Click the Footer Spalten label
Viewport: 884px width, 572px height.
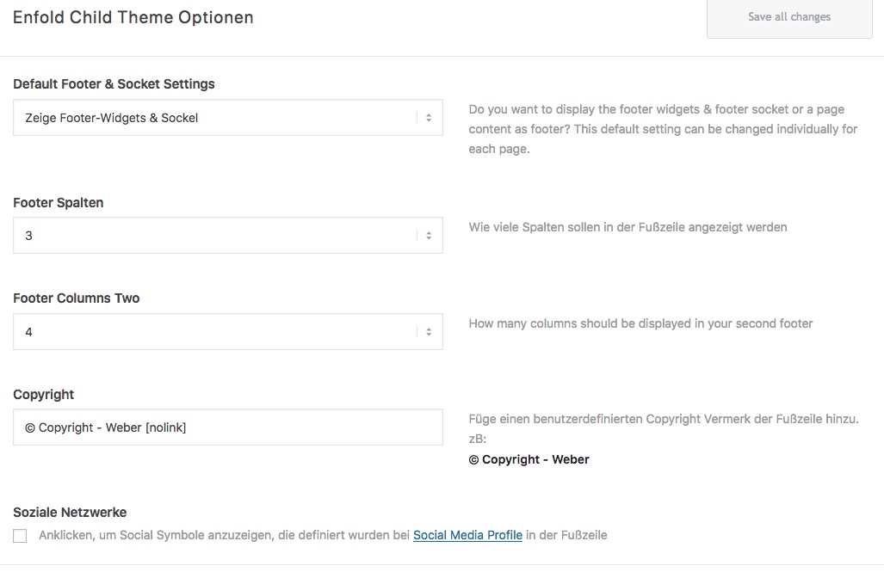point(58,203)
